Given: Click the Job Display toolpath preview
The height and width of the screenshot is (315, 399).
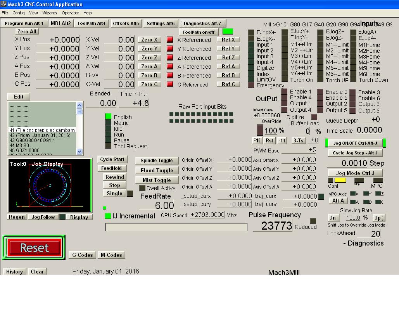Looking at the screenshot, I should [50, 185].
